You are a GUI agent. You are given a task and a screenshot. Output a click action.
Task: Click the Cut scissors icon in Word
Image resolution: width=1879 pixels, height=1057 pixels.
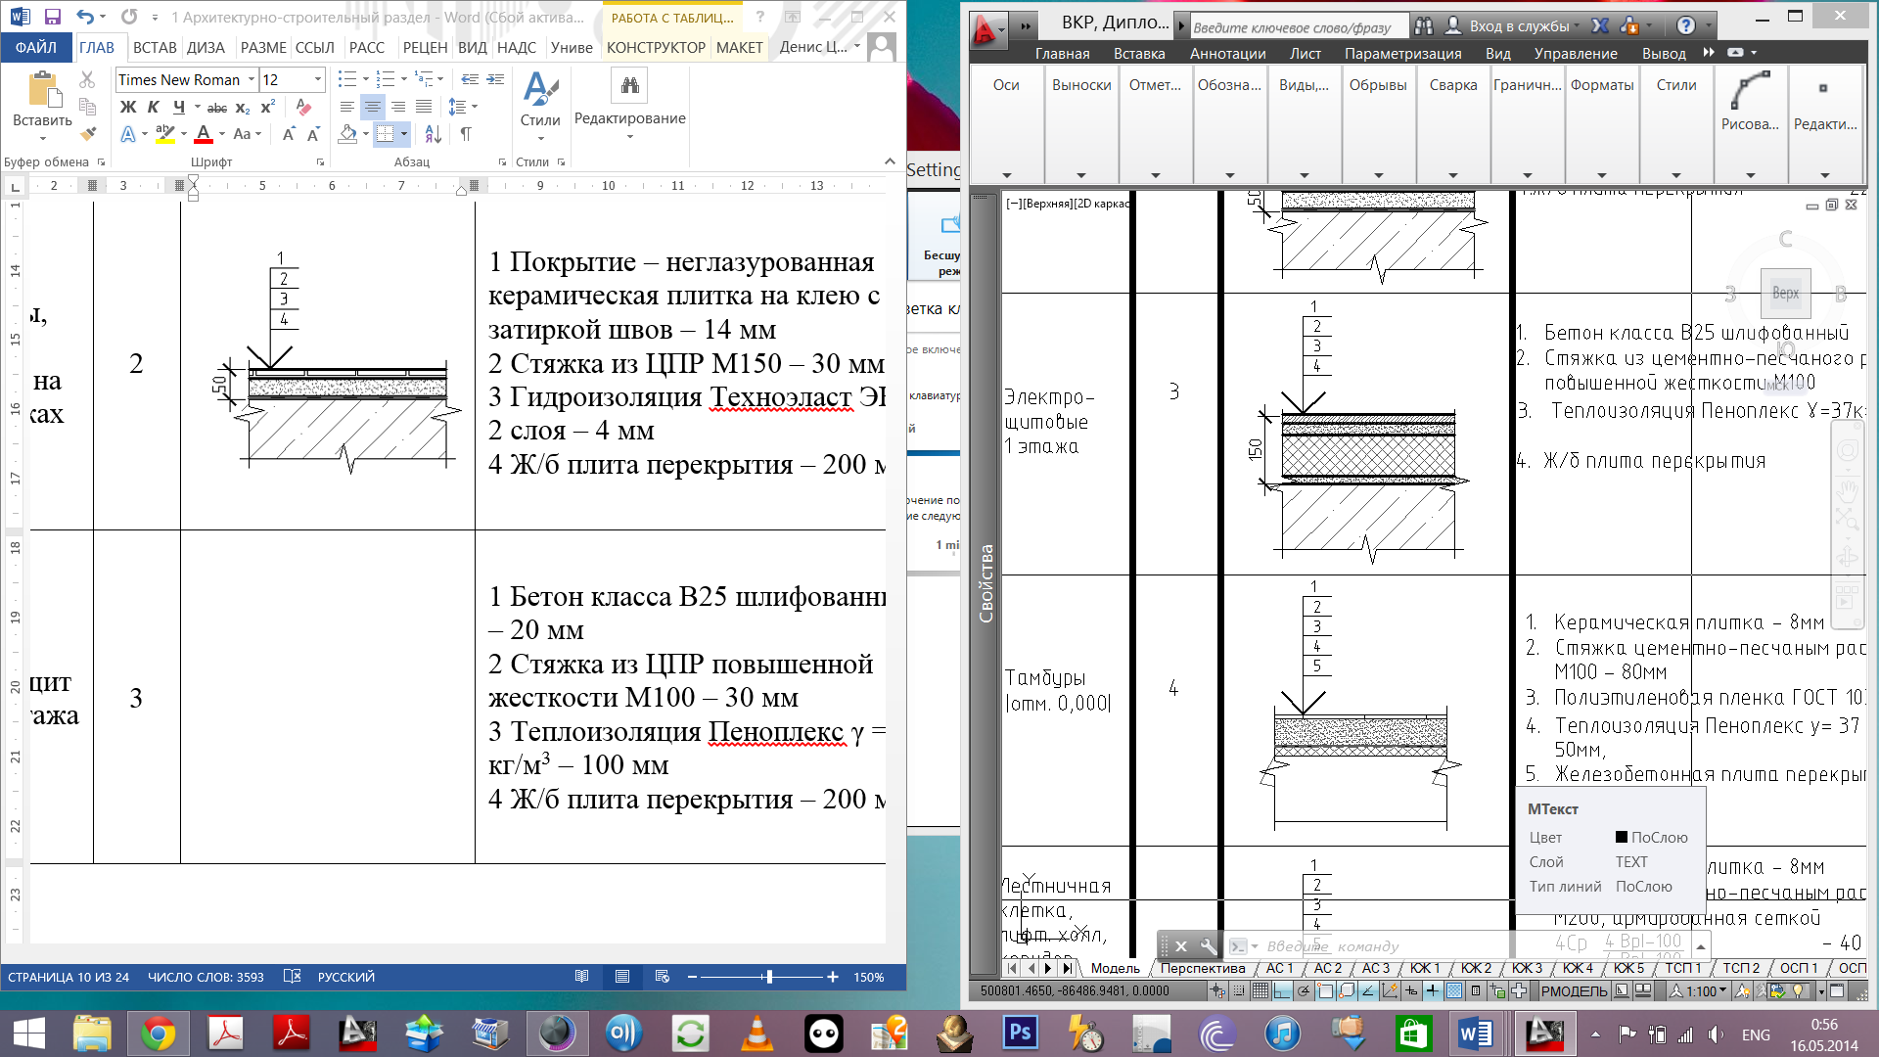click(87, 79)
